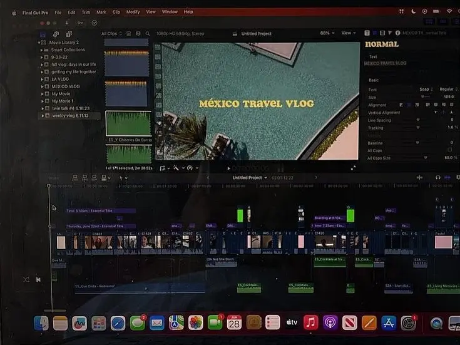Open the Clip menu
Viewport: 460px width, 345px height.
tap(116, 12)
